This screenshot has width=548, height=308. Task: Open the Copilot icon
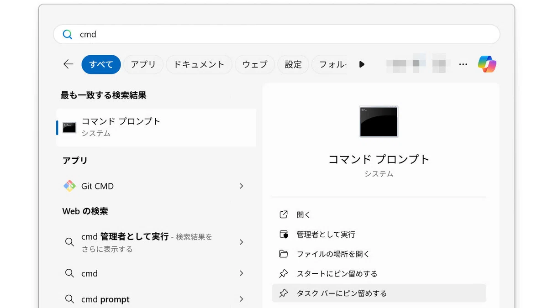click(487, 64)
